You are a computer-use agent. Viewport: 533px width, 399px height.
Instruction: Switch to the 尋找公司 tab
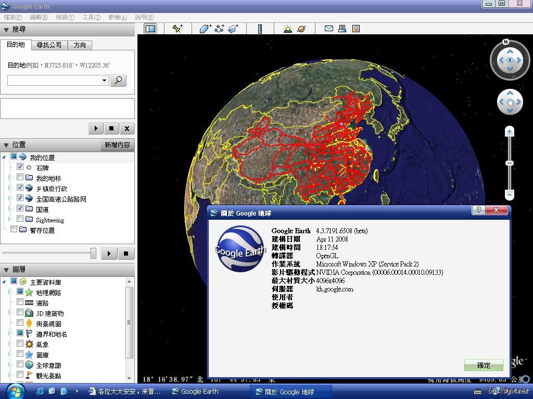pos(49,45)
